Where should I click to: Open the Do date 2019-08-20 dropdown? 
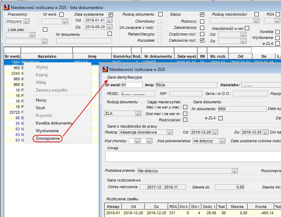coord(109,27)
